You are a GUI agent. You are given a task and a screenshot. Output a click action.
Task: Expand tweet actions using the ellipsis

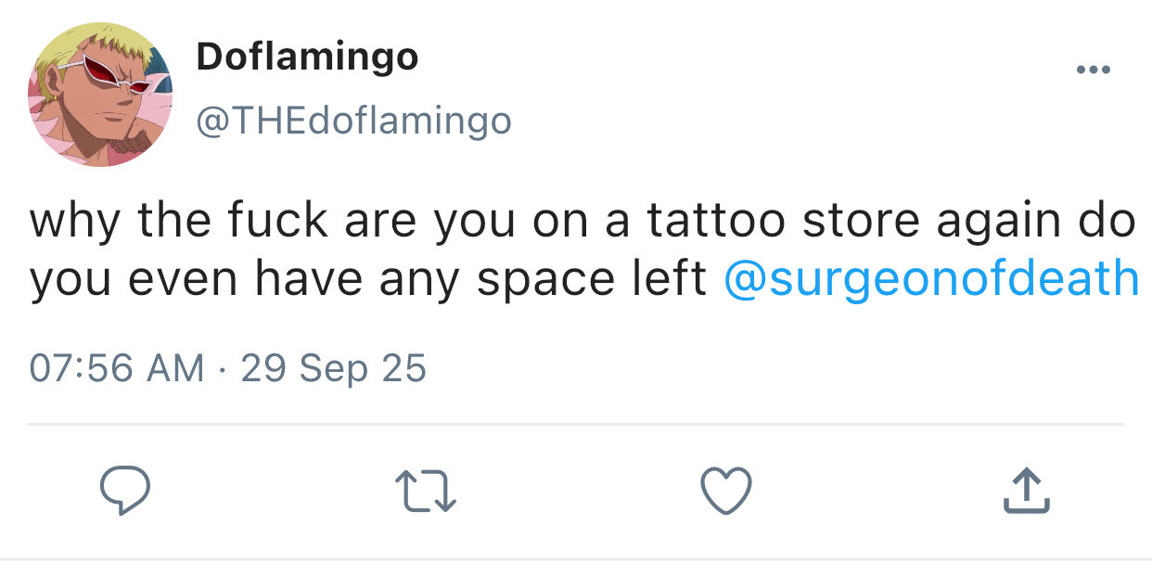coord(1094,70)
